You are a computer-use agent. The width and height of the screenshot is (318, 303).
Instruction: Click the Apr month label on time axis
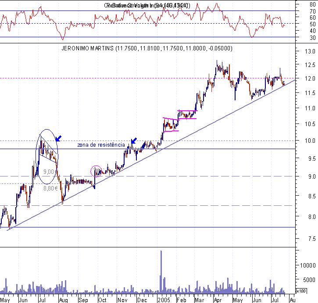coord(218,300)
